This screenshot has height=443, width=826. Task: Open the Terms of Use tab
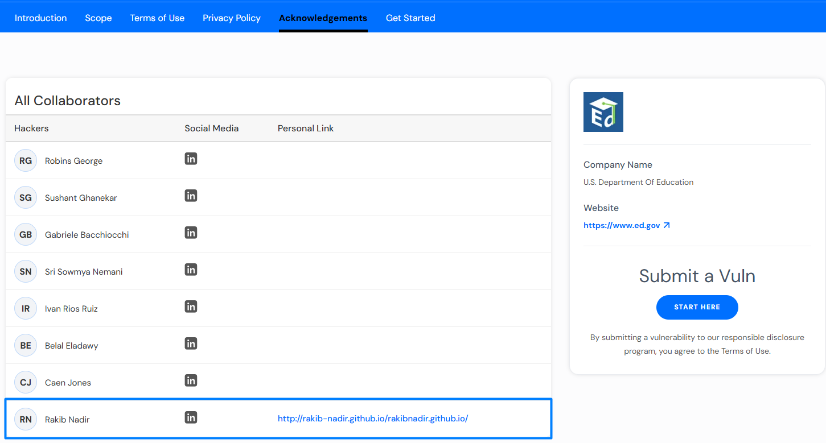click(x=157, y=18)
